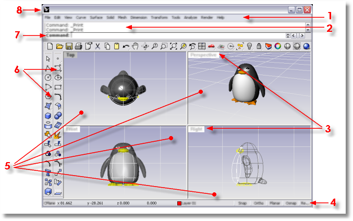
Task: Open the Edit menu
Action: [57, 18]
